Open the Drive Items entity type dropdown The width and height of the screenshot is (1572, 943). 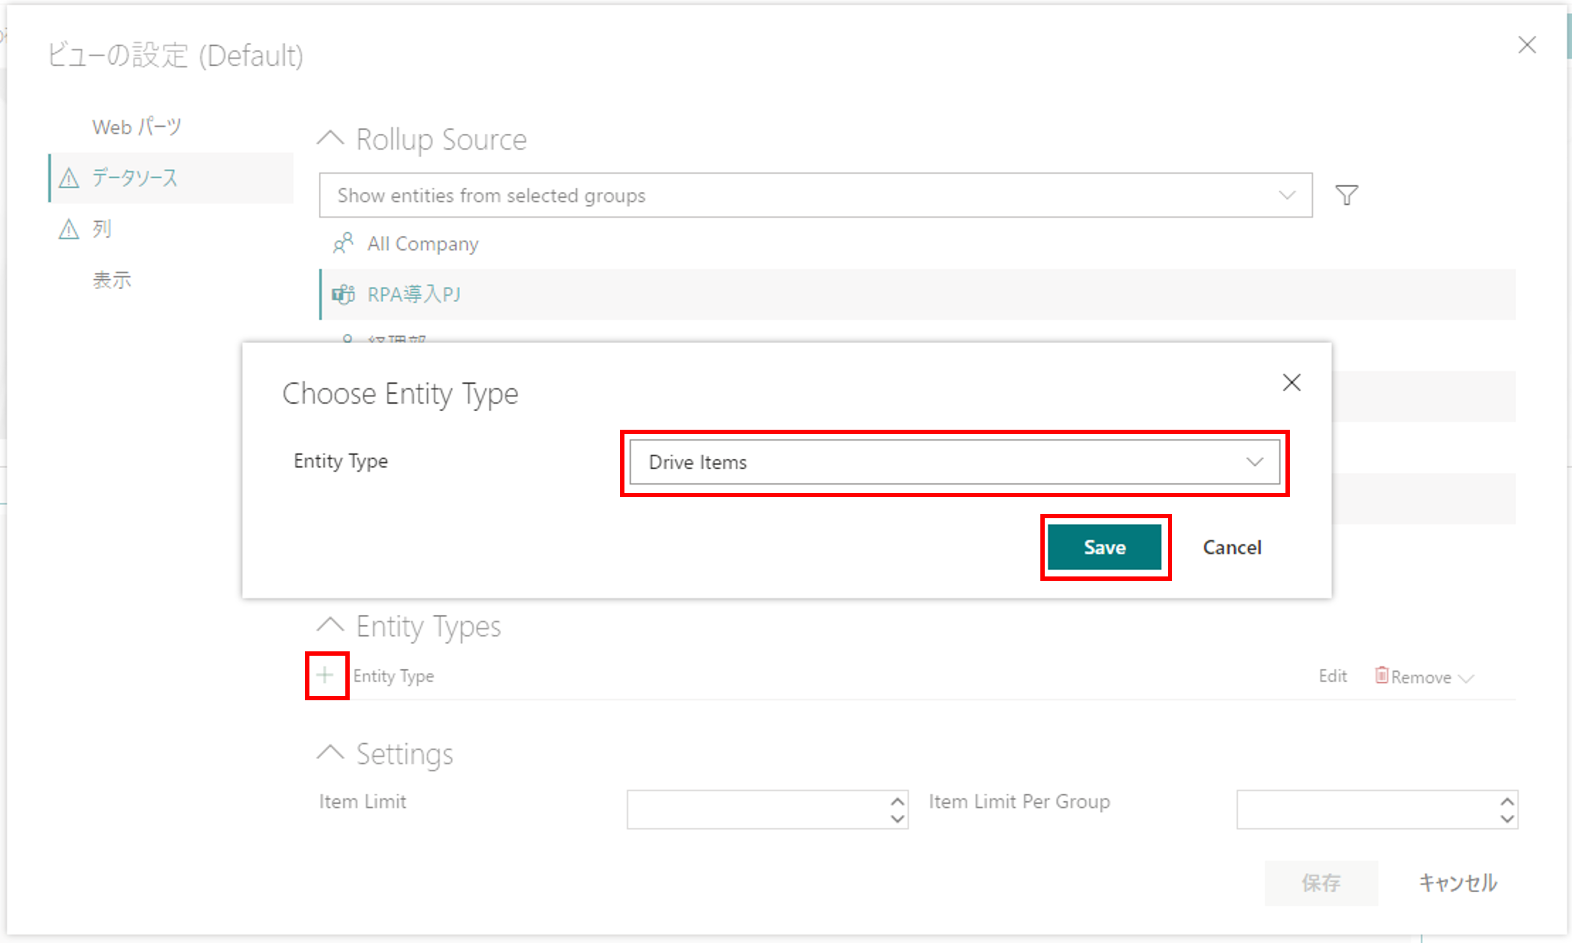[954, 462]
